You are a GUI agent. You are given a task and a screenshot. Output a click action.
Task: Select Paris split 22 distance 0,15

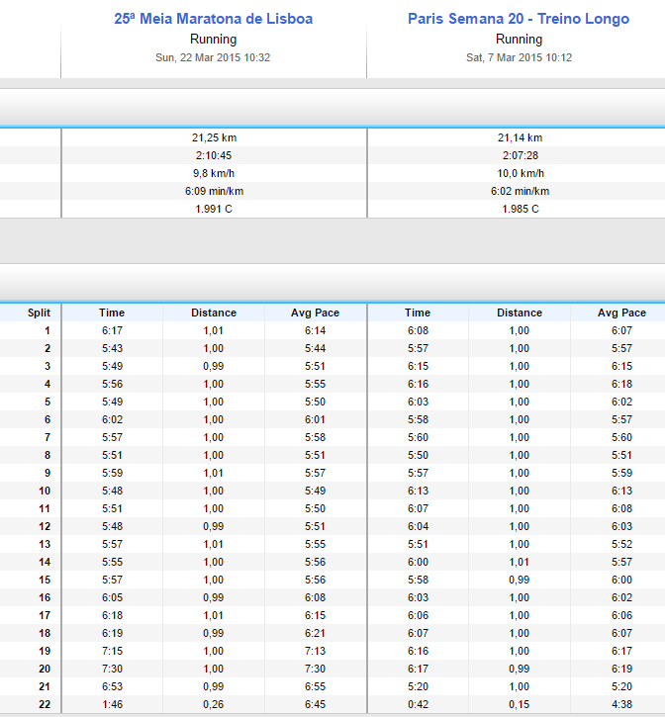pos(519,704)
